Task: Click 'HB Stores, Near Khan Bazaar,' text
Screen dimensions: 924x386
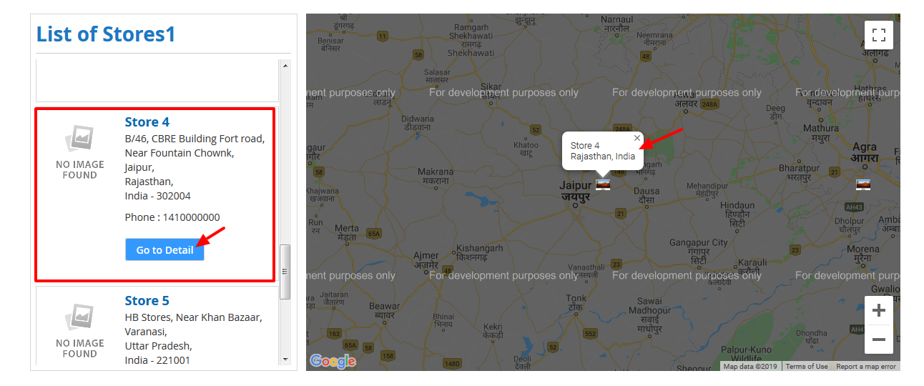Action: click(194, 317)
